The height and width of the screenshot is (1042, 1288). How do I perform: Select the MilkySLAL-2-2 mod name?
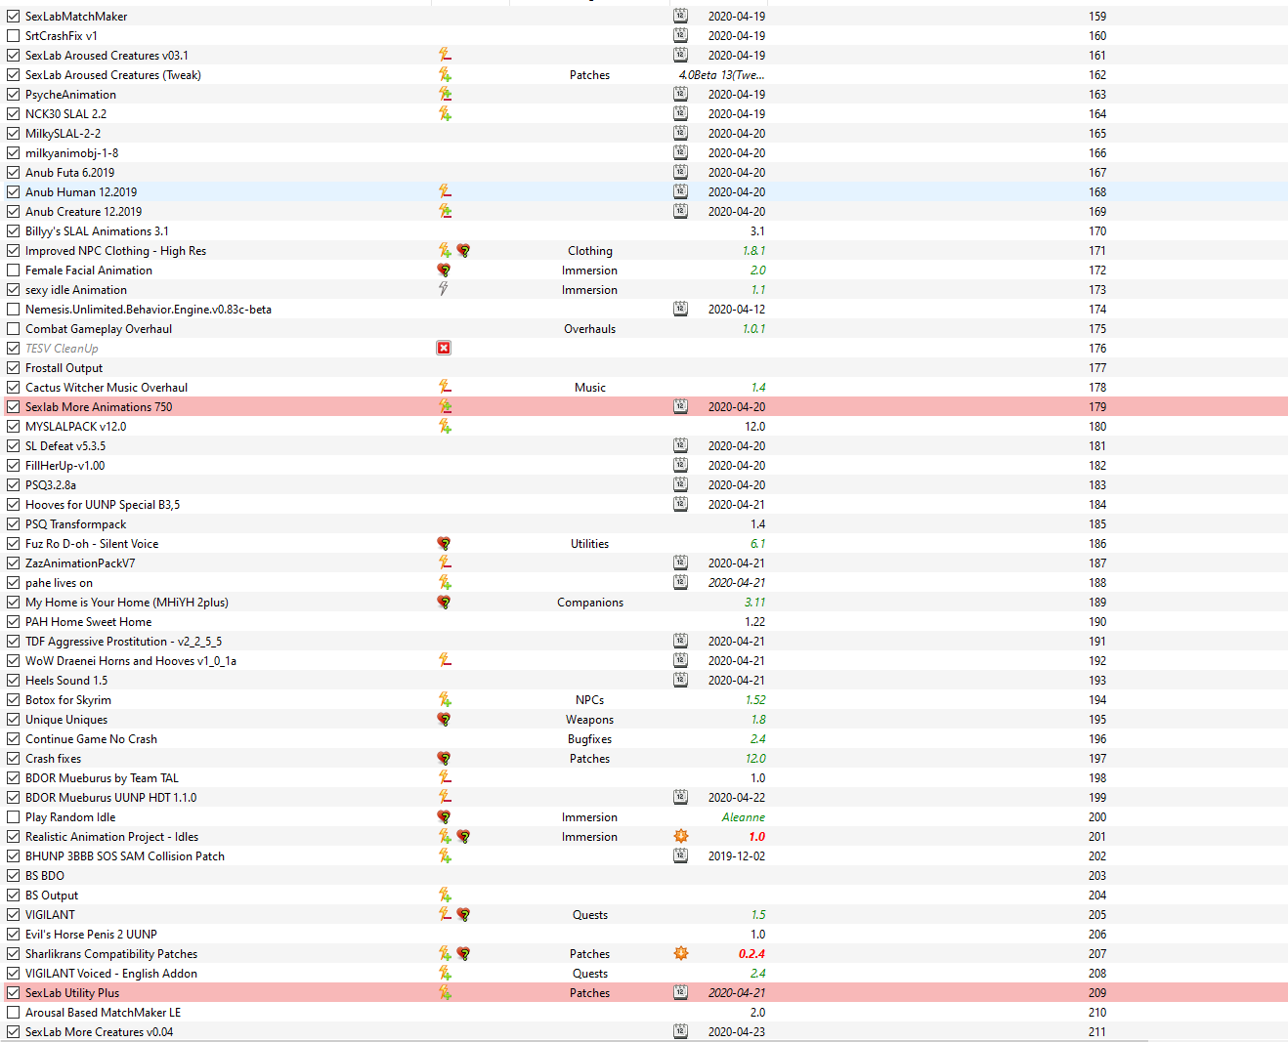[x=63, y=134]
